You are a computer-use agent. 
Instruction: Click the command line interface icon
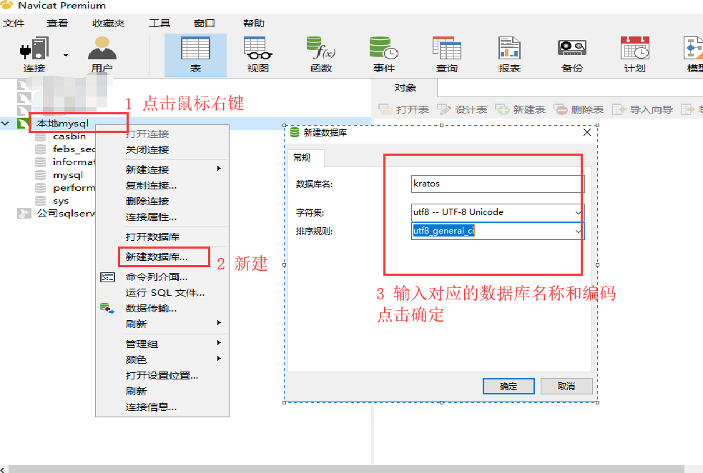[107, 277]
